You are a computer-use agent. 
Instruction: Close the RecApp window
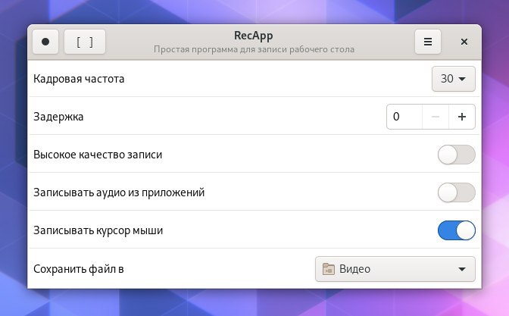(x=464, y=42)
